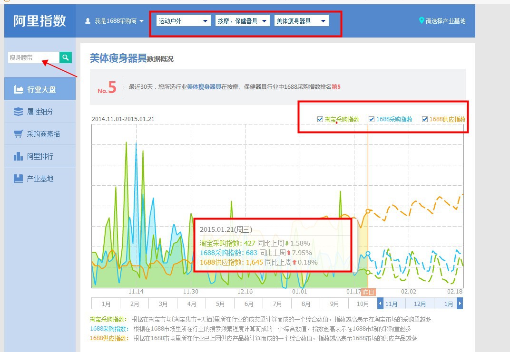Open the 采购商素描 menu item
The image size is (510, 352).
tap(40, 134)
